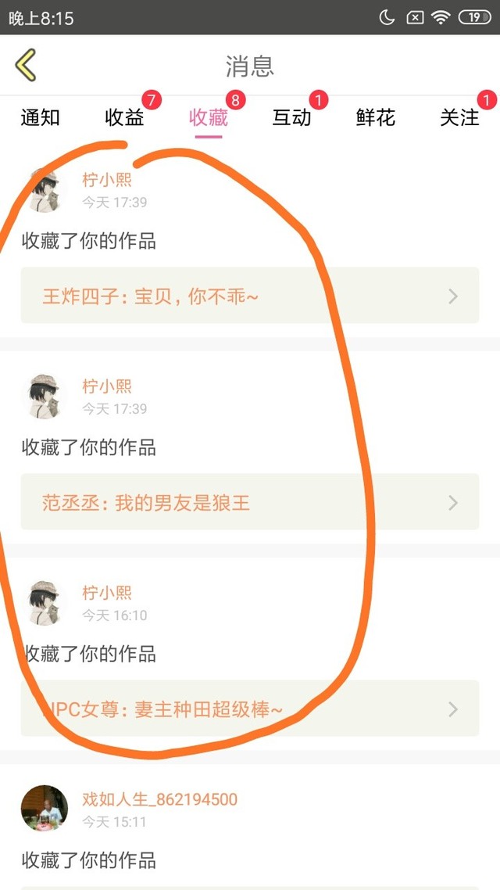The width and height of the screenshot is (500, 890).
Task: Expand chevron on 范丞丞 work card
Action: tap(453, 503)
